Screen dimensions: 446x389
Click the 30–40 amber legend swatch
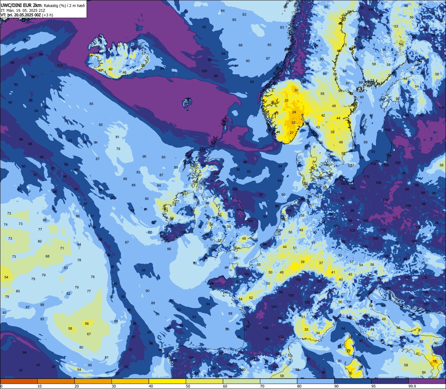coord(130,381)
